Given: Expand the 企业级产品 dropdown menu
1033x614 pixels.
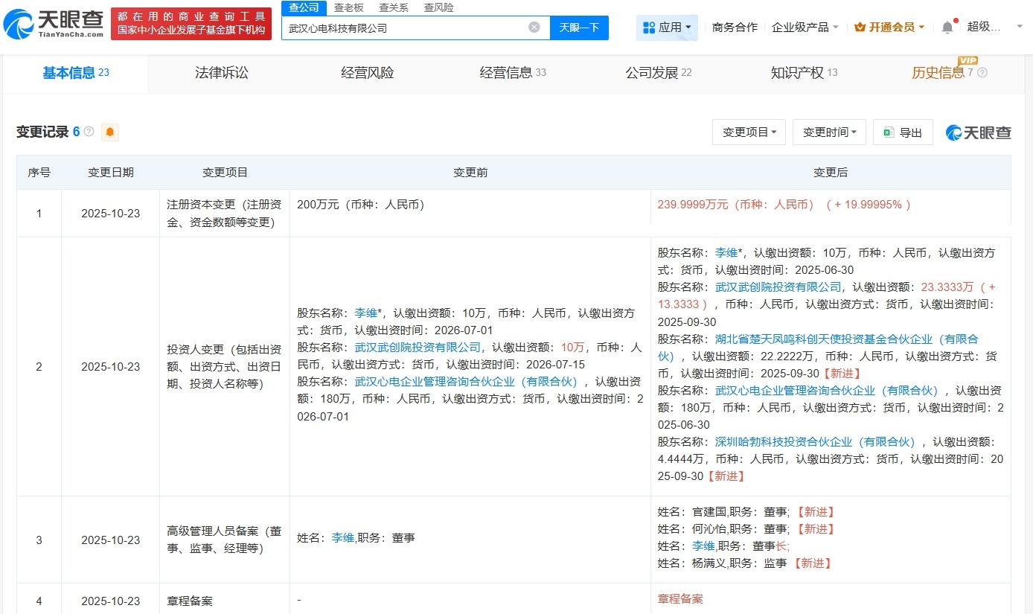Looking at the screenshot, I should click(805, 26).
